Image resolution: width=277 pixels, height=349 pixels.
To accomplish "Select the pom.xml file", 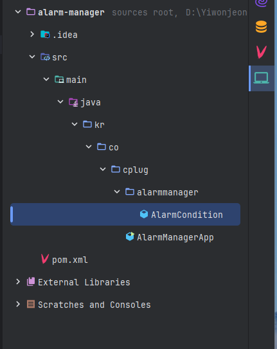I will [70, 260].
